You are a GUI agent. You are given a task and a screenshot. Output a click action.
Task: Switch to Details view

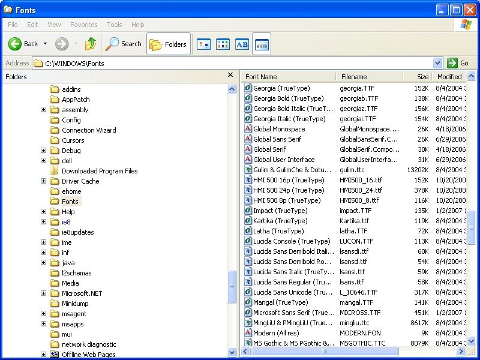pos(262,44)
